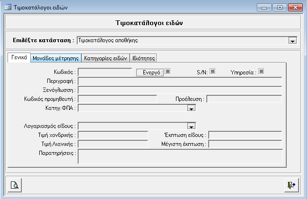This screenshot has width=307, height=199.
Task: Click the search preview icon at bottom left
Action: (15, 185)
